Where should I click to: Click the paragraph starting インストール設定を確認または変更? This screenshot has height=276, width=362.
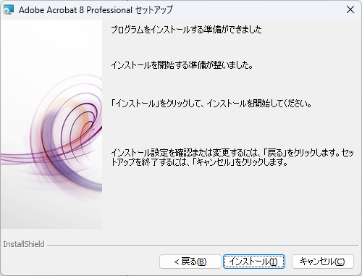click(232, 157)
